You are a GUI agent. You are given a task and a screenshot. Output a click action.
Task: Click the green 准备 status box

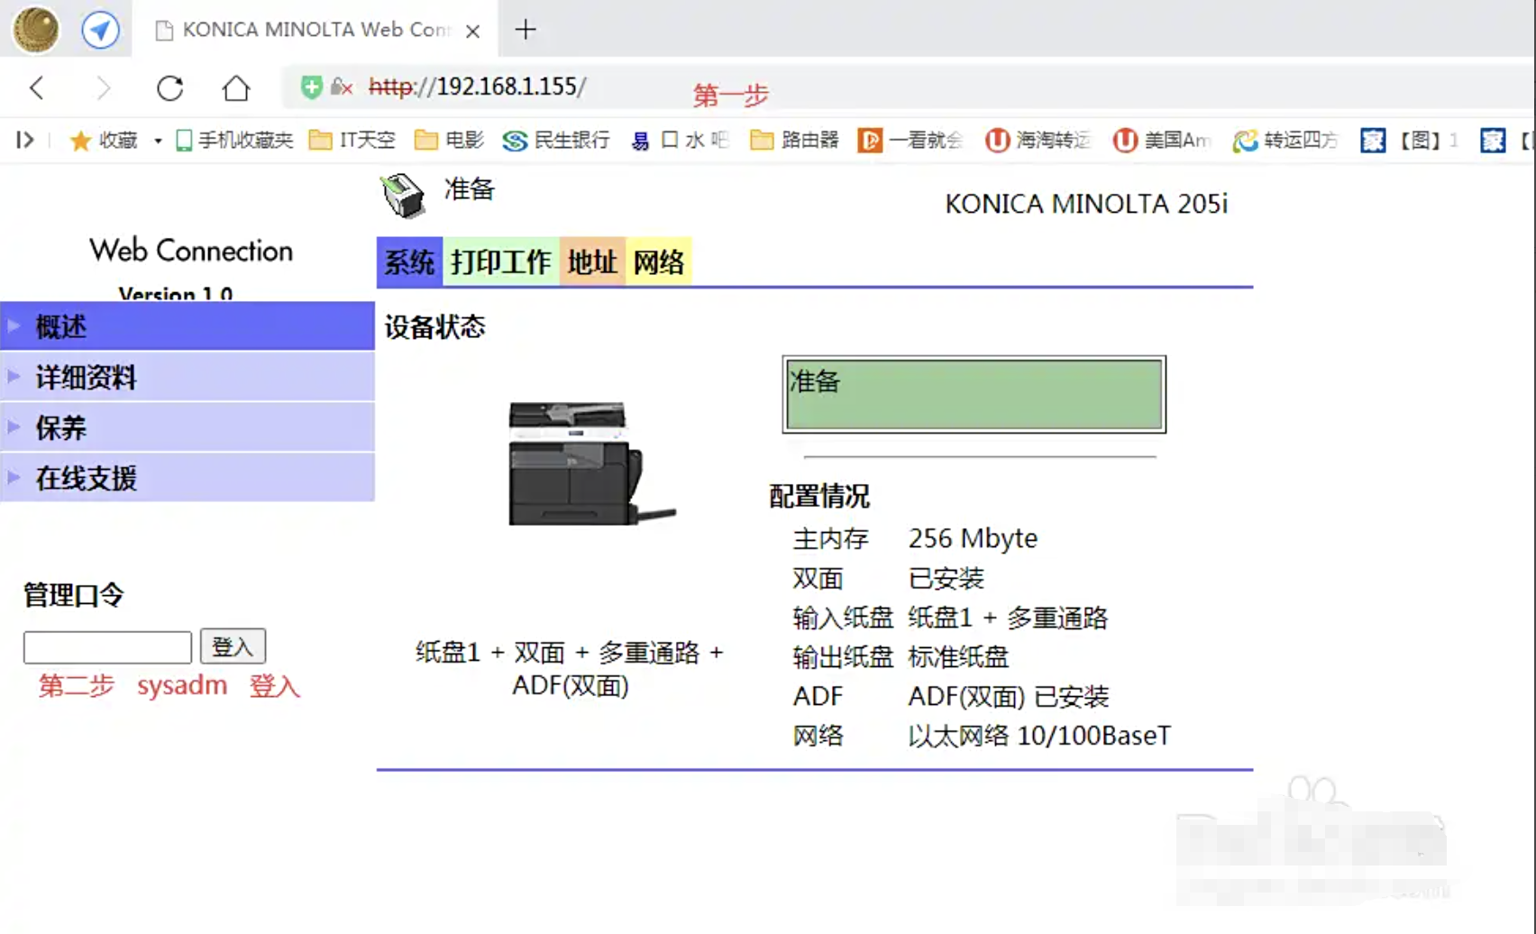(x=974, y=394)
